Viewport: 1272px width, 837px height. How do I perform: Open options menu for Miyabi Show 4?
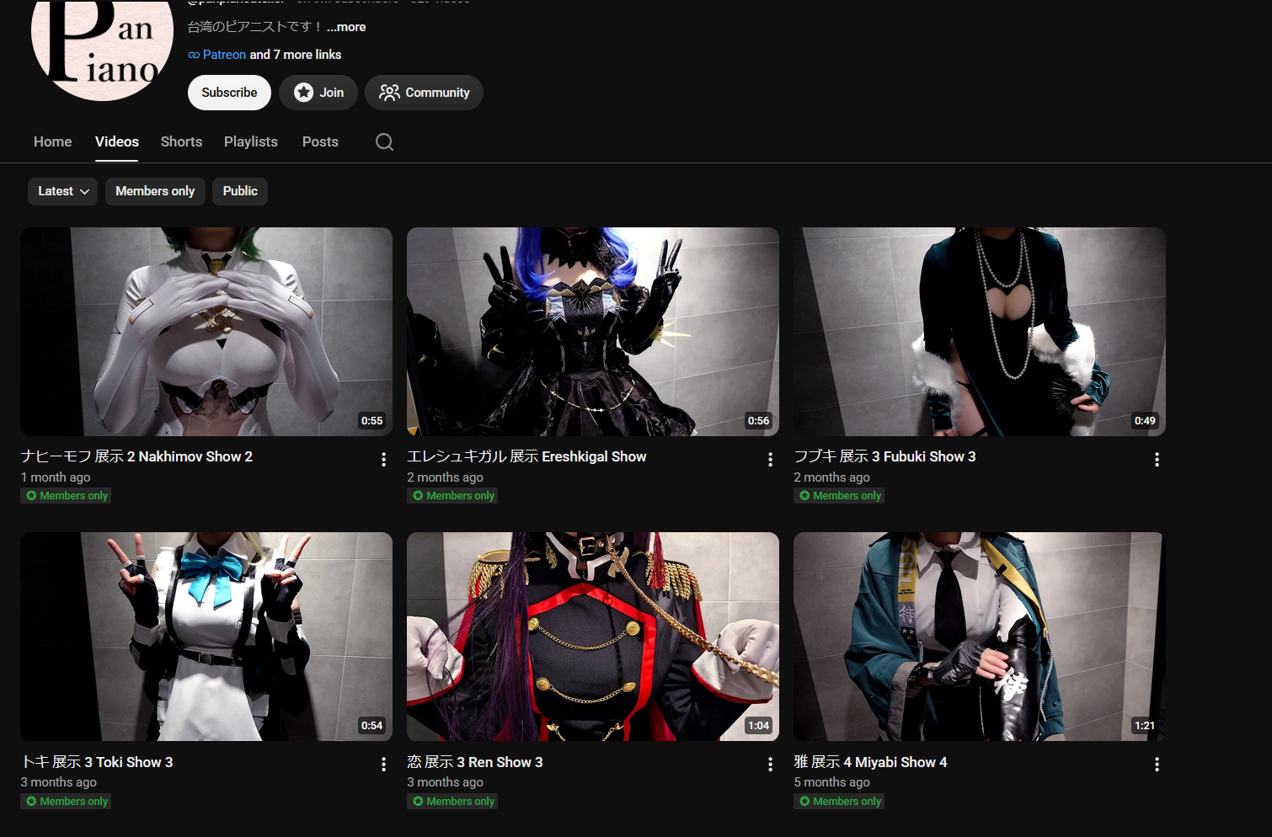pos(1157,764)
